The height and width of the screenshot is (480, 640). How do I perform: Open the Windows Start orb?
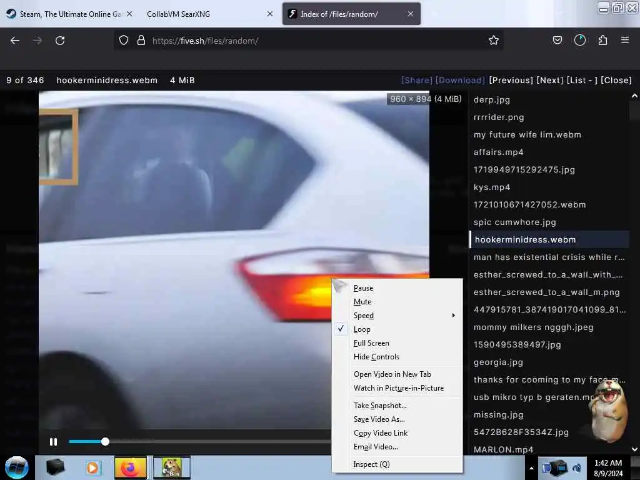click(16, 467)
